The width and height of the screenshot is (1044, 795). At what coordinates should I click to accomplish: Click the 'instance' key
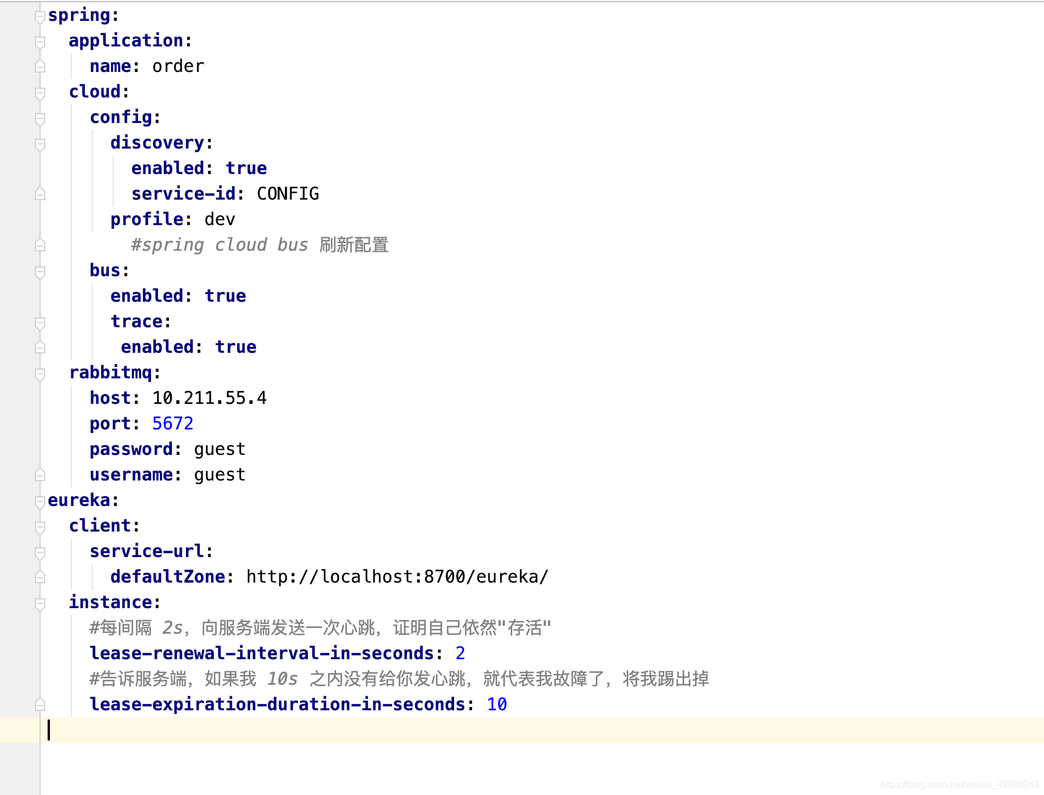tap(110, 602)
